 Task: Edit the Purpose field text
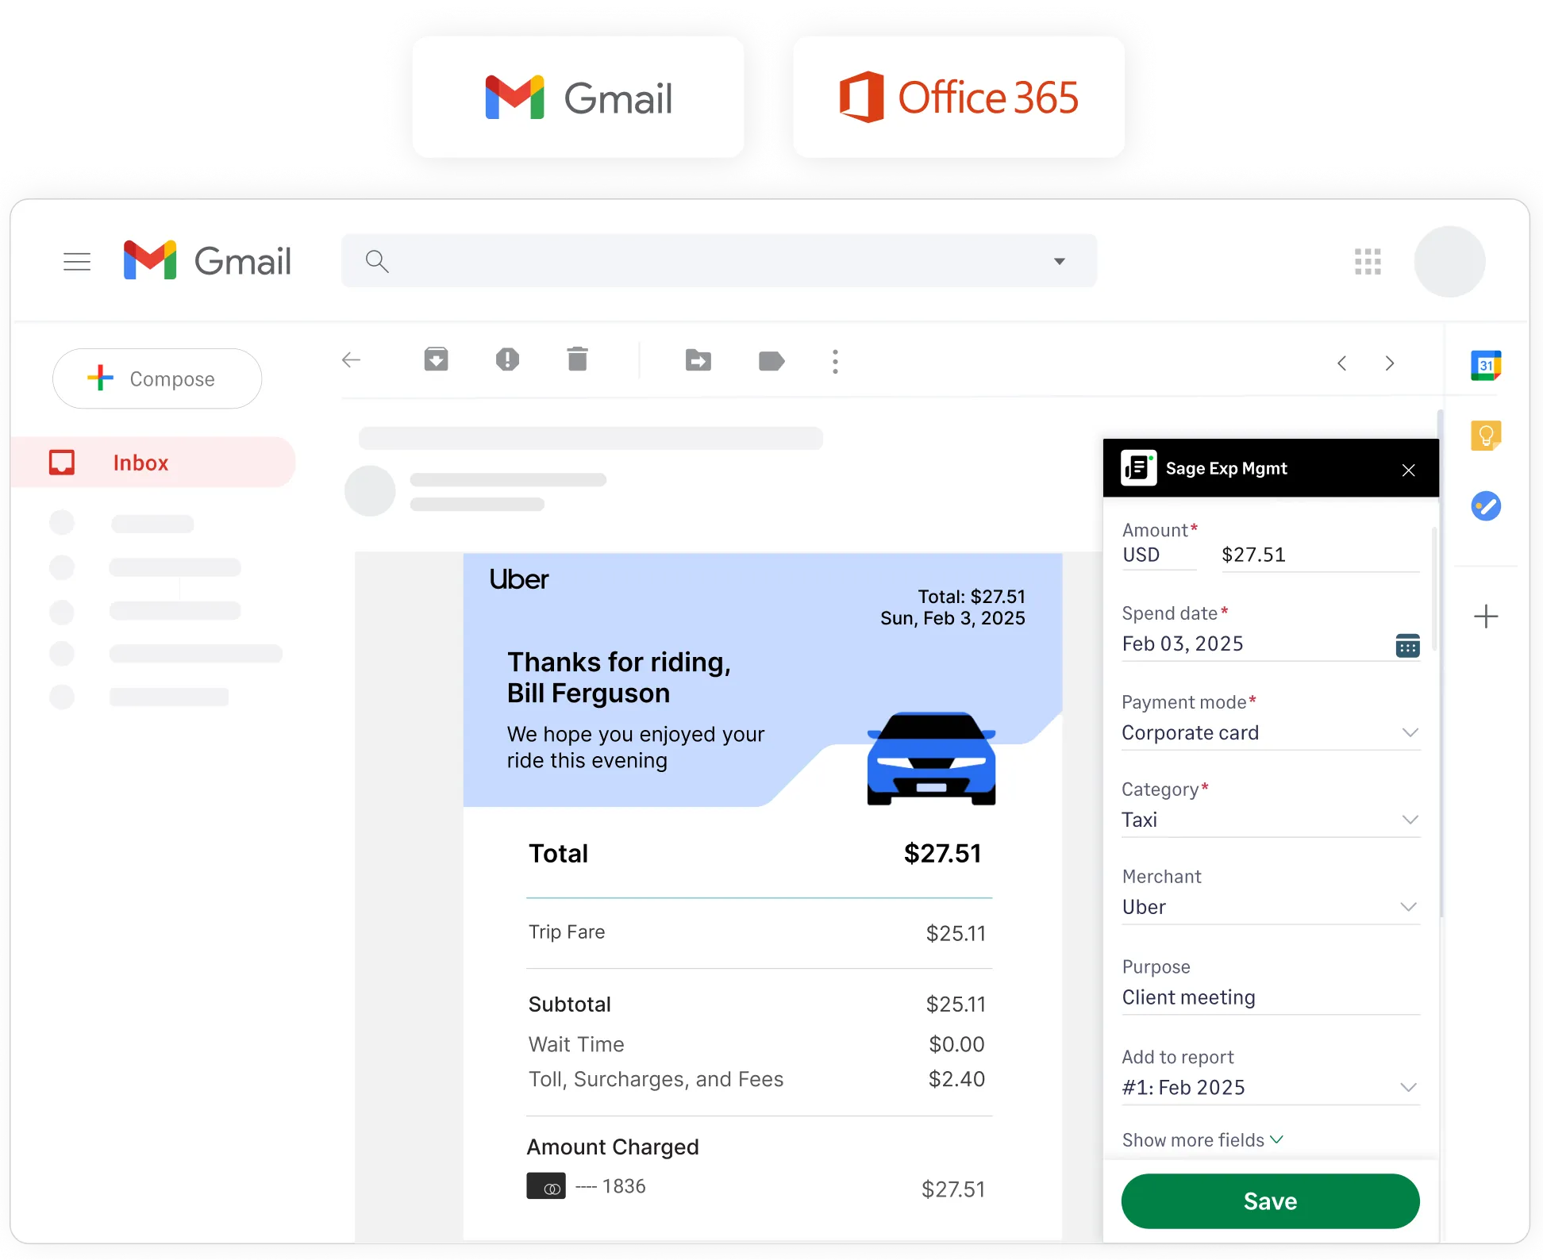pos(1188,997)
